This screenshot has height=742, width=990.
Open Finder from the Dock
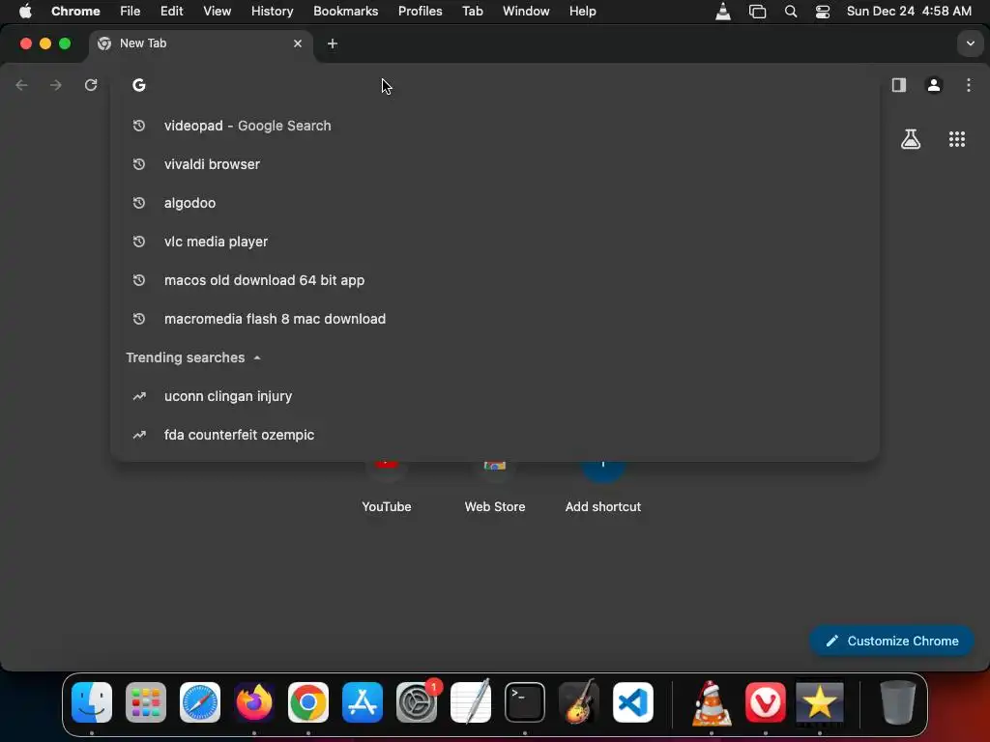click(92, 702)
